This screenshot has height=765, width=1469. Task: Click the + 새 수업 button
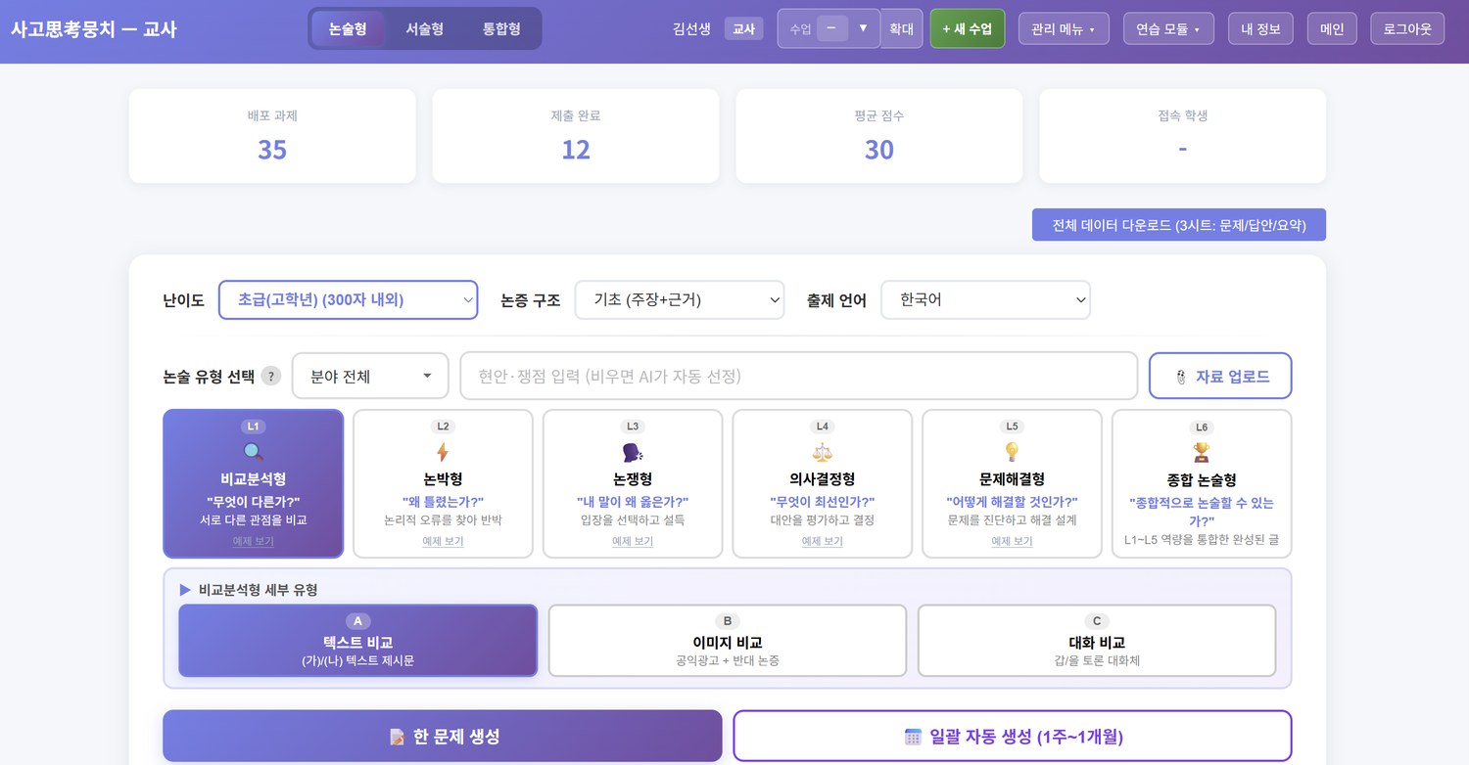[x=967, y=28]
